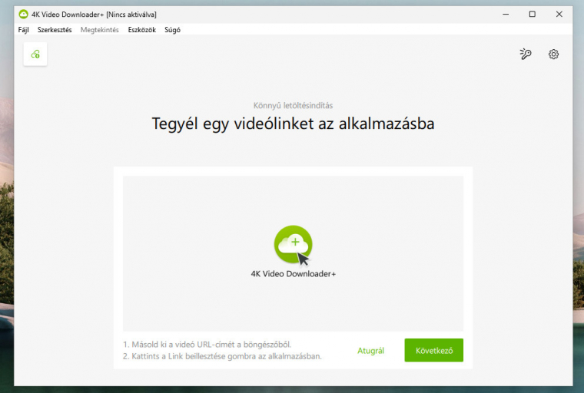The width and height of the screenshot is (584, 393).
Task: Close the 4K Video Downloader+ window
Action: [559, 14]
